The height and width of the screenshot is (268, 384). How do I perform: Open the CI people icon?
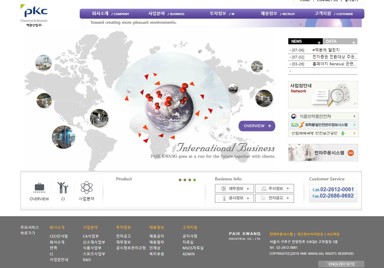(63, 188)
